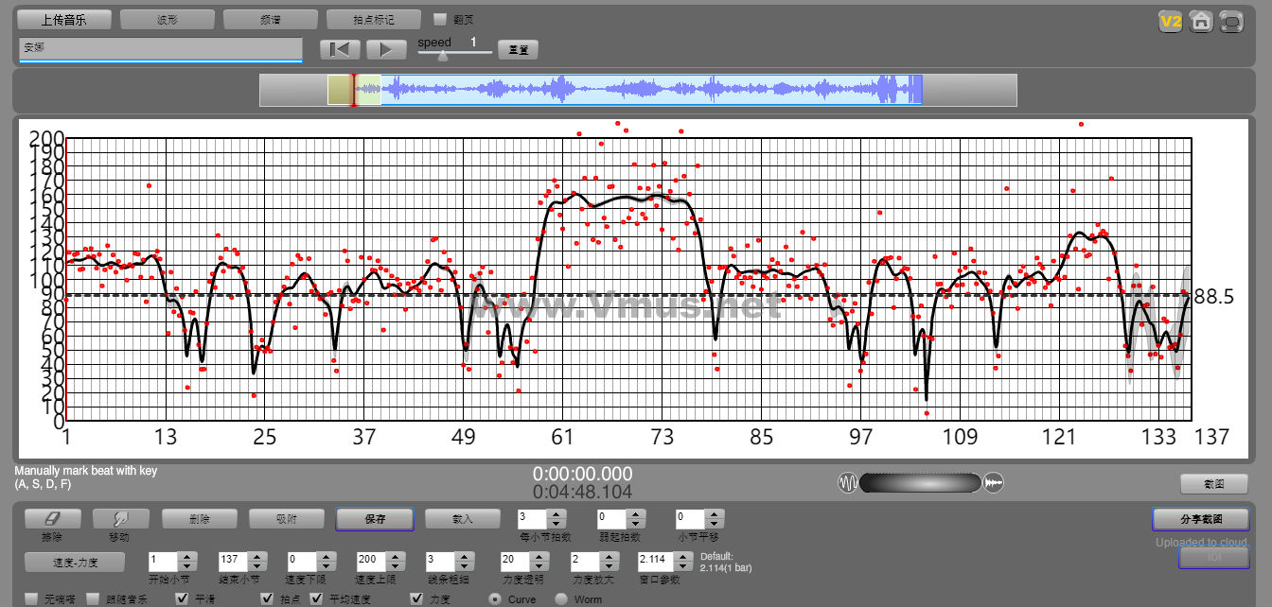This screenshot has width=1272, height=607.
Task: Switch the 速度-力度 tempo-dynamics mode button
Action: coord(76,561)
